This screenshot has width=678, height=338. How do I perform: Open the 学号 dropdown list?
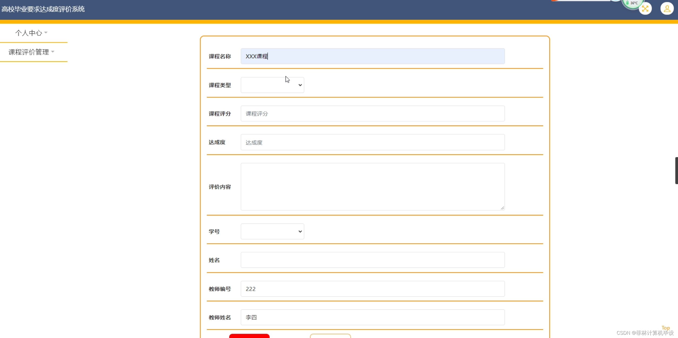[x=272, y=231]
